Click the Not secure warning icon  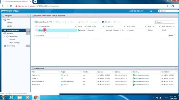pyautogui.click(x=16, y=6)
